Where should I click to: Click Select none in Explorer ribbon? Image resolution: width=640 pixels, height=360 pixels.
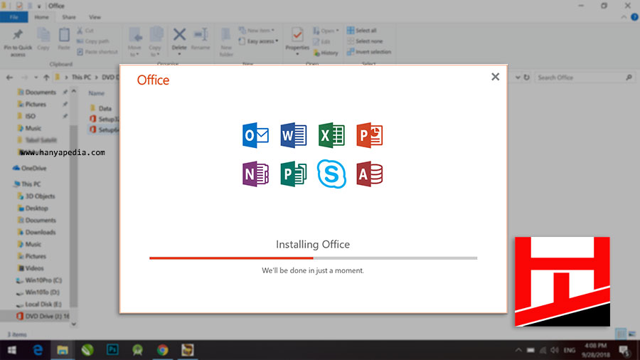(365, 41)
